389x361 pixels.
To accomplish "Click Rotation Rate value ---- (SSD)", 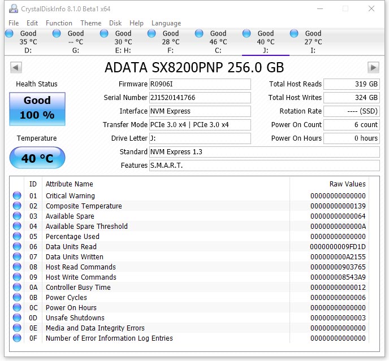I will point(352,111).
